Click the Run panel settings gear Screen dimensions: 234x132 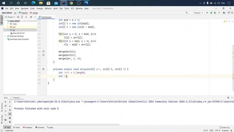(228, 98)
